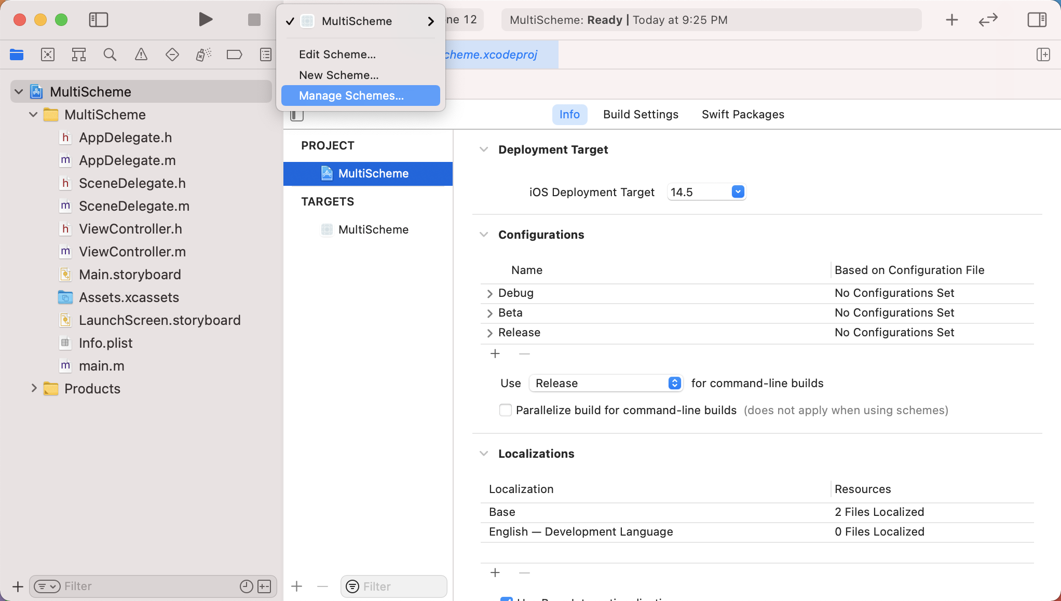This screenshot has width=1061, height=601.
Task: Open the Breakpoint navigator icon
Action: click(234, 54)
